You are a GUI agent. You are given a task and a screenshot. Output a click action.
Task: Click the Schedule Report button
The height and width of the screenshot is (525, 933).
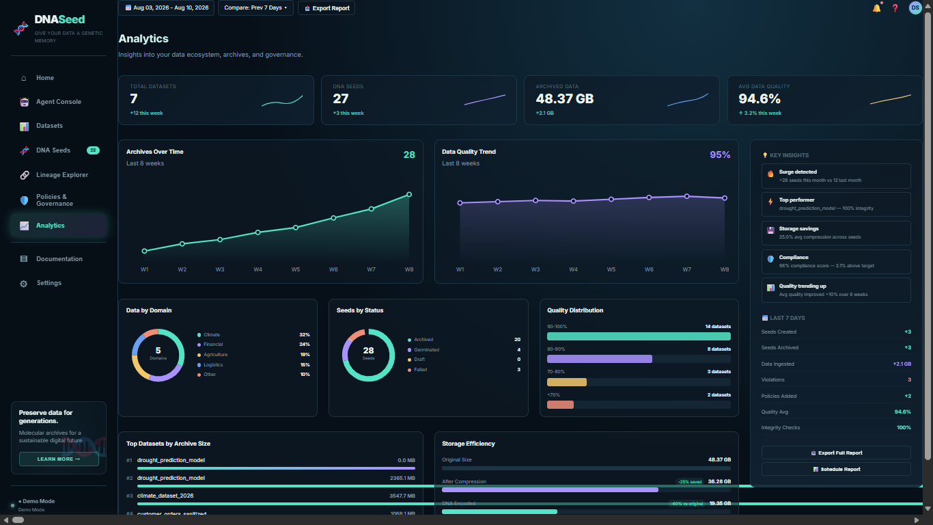[x=836, y=469]
